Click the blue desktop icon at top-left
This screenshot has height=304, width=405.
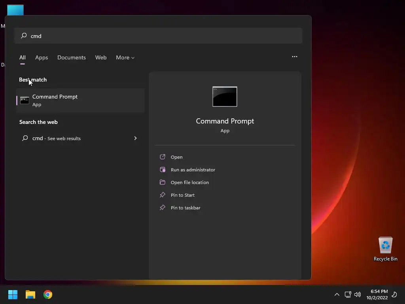point(15,10)
